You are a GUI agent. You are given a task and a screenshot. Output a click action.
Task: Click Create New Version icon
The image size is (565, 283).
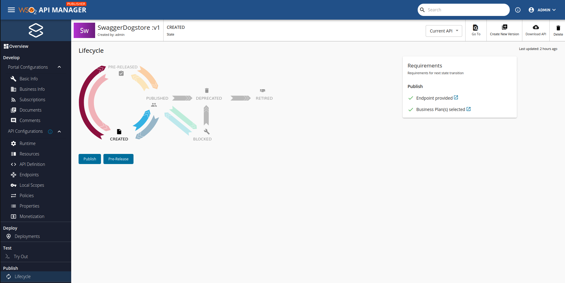pyautogui.click(x=505, y=27)
